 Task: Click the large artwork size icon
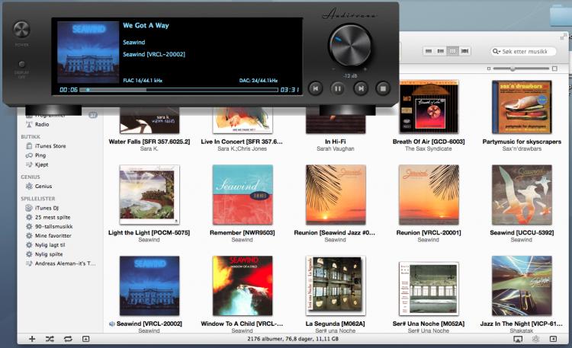554,69
